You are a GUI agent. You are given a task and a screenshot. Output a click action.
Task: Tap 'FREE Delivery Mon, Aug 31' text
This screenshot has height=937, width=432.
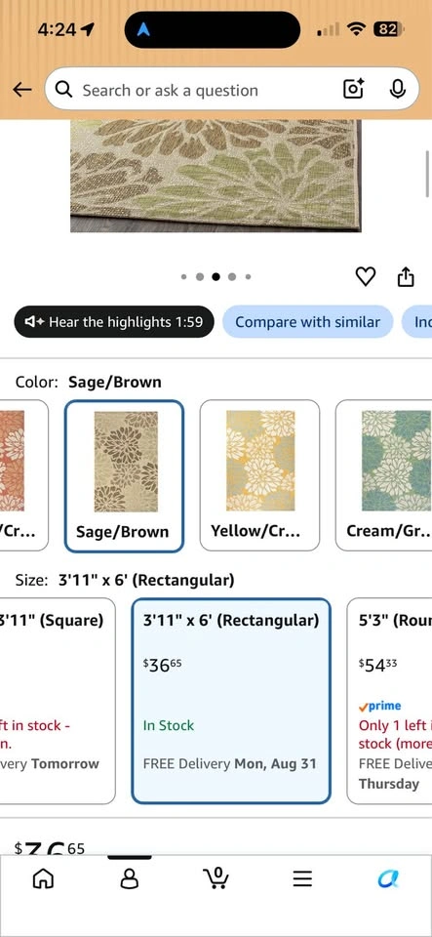point(230,763)
